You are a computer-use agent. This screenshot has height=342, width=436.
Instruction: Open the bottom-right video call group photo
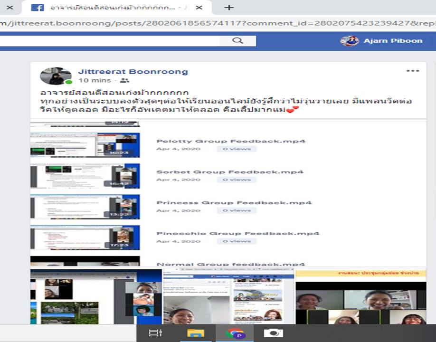point(360,296)
